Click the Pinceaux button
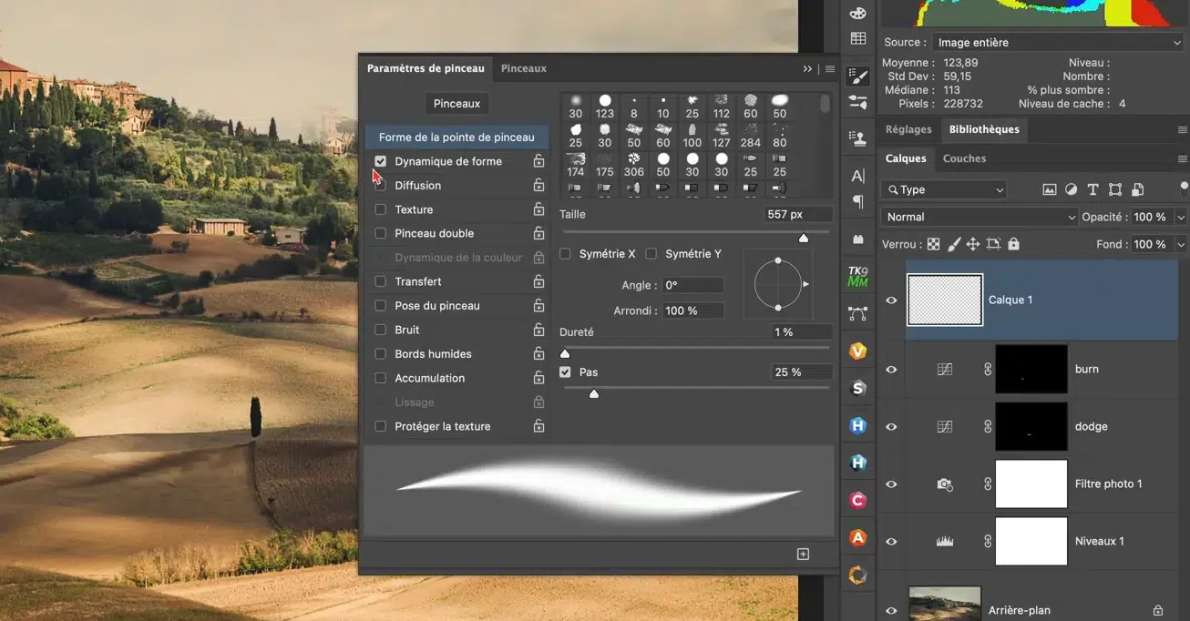 coord(457,104)
